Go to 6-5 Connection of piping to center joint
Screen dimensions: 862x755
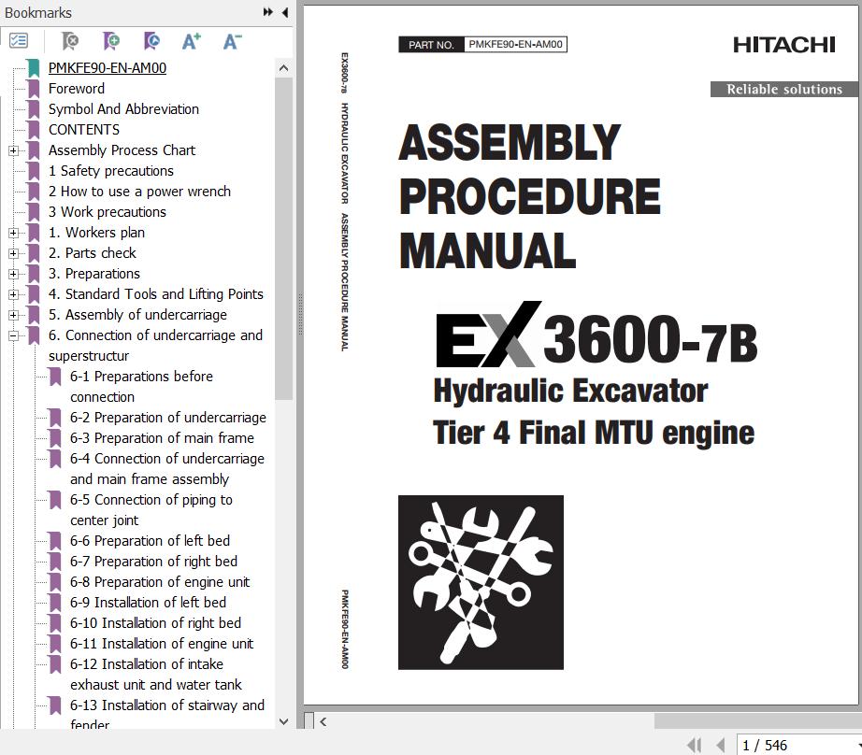(x=151, y=510)
